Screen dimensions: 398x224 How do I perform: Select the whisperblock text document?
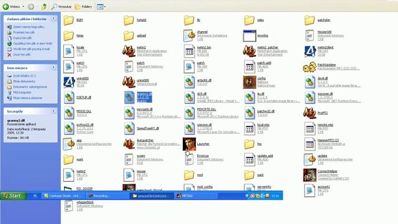pos(68,206)
